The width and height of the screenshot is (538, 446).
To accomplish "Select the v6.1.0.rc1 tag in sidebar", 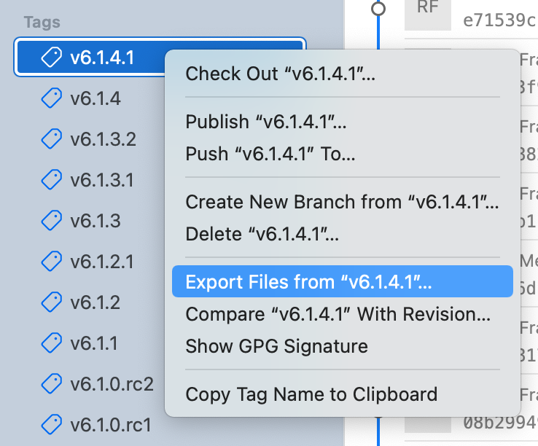I will point(111,423).
